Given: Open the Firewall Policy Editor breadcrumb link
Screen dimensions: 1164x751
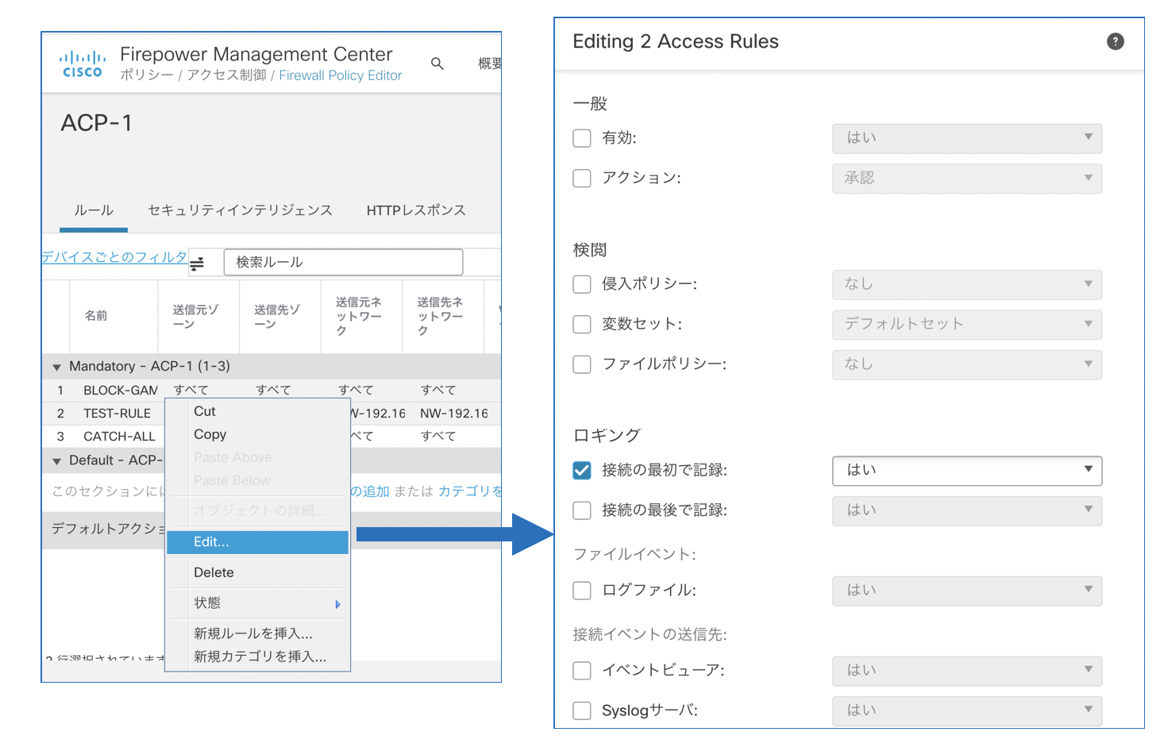Looking at the screenshot, I should [x=340, y=75].
